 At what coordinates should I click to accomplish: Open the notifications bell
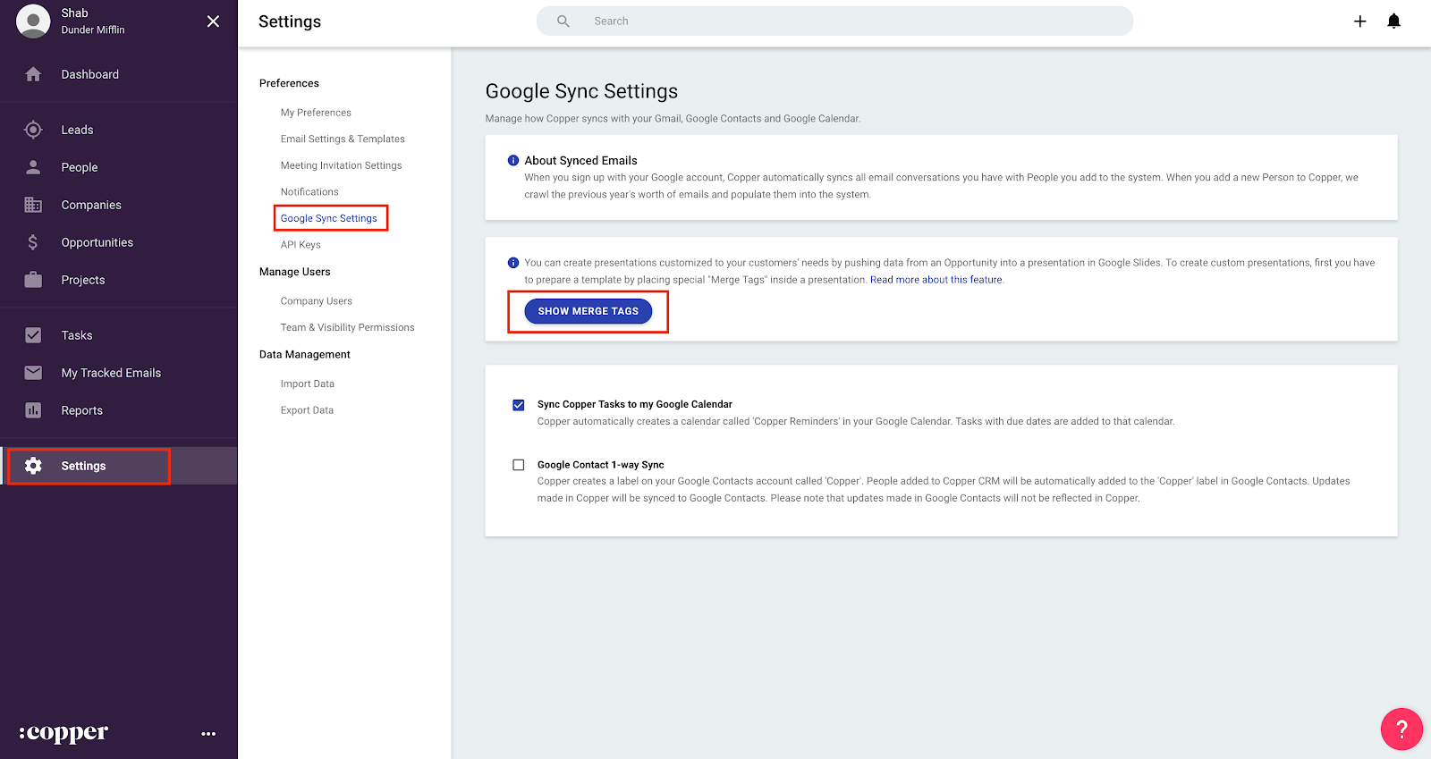1393,21
